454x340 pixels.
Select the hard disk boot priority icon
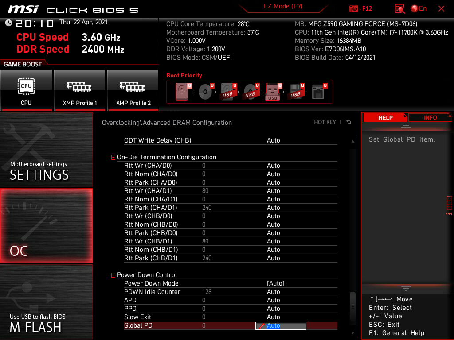[x=183, y=91]
